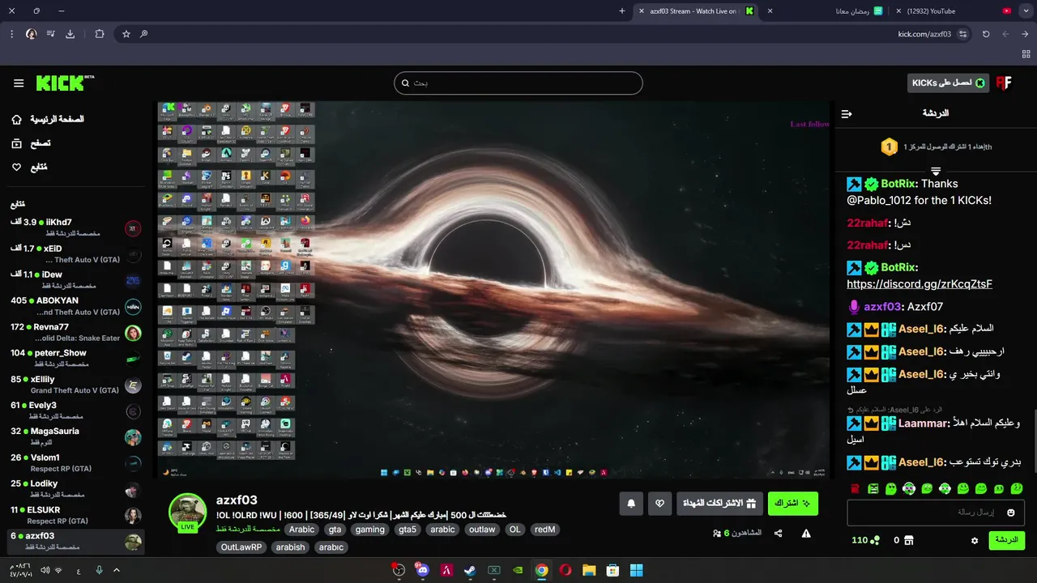1037x583 pixels.
Task: Click the get KICKs button
Action: (948, 83)
